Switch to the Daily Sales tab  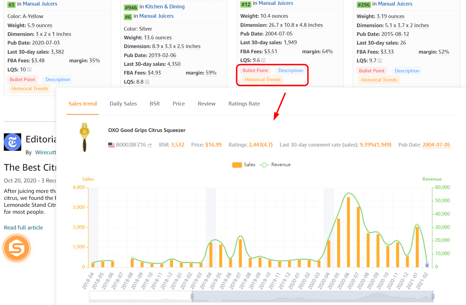[123, 104]
